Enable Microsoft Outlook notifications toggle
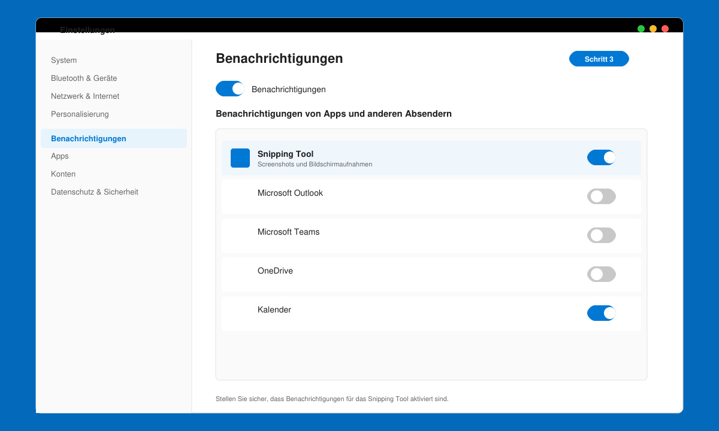 pos(602,196)
